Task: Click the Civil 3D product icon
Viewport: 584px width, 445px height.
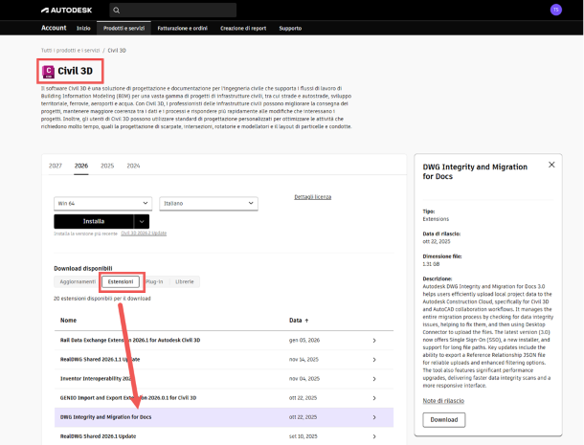Action: 48,71
